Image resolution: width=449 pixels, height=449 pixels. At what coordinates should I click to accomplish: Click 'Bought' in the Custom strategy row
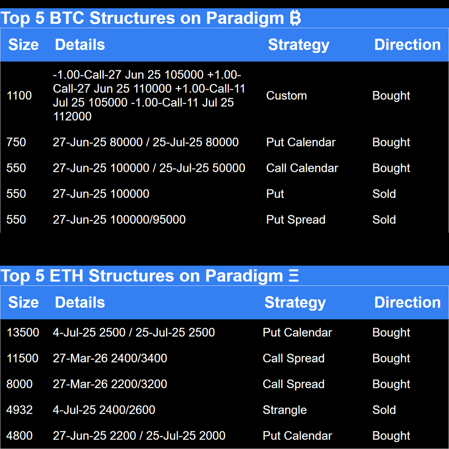(x=391, y=96)
